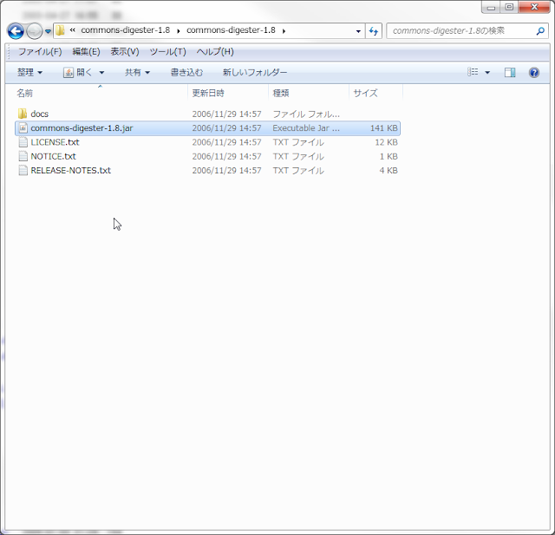Click the 12 KB size cell
555x535 pixels.
tap(386, 142)
